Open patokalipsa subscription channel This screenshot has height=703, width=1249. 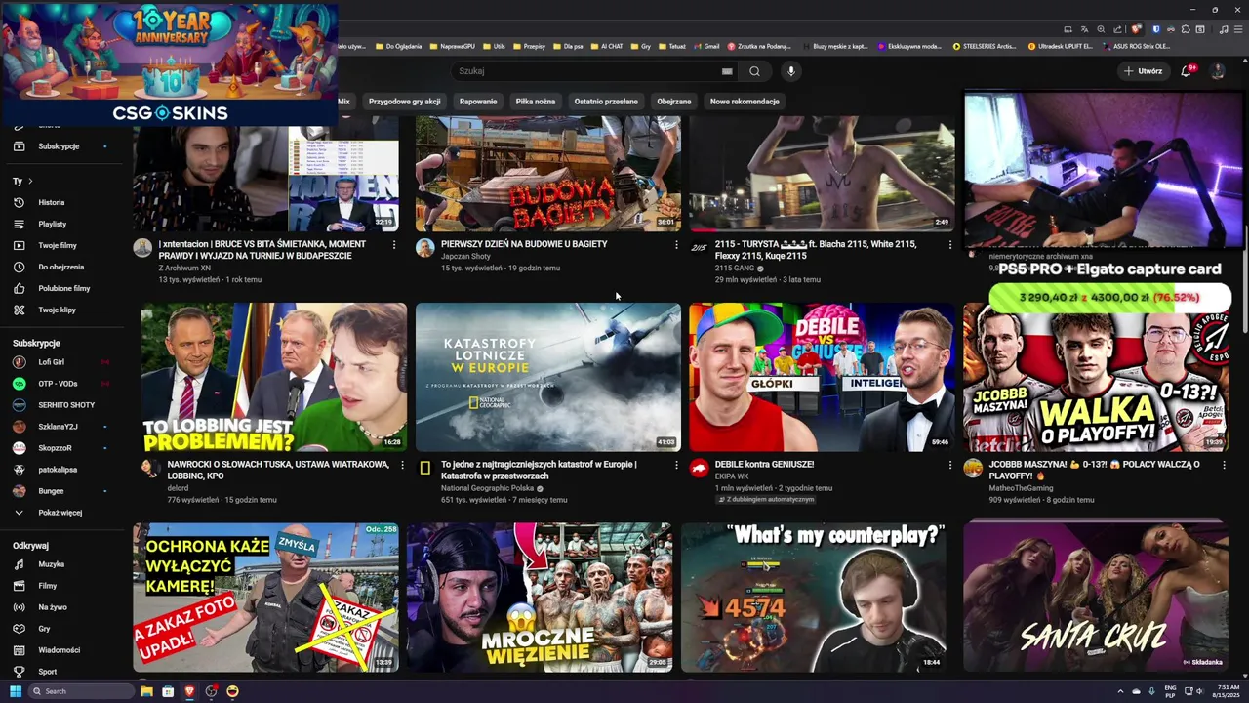coord(59,470)
